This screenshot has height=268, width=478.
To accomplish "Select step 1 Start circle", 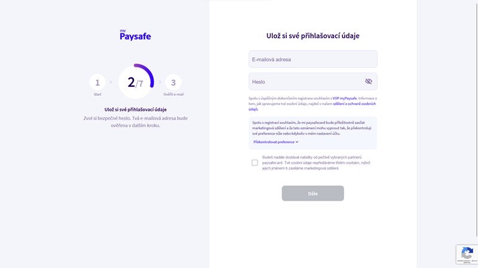I will pyautogui.click(x=97, y=82).
